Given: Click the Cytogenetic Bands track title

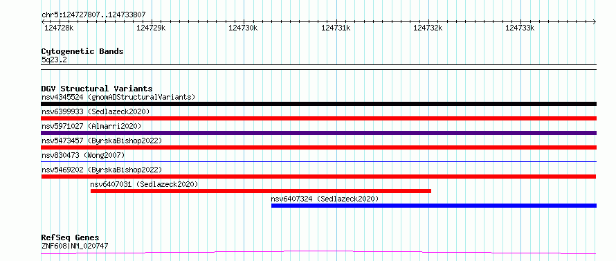Looking at the screenshot, I should 82,51.
